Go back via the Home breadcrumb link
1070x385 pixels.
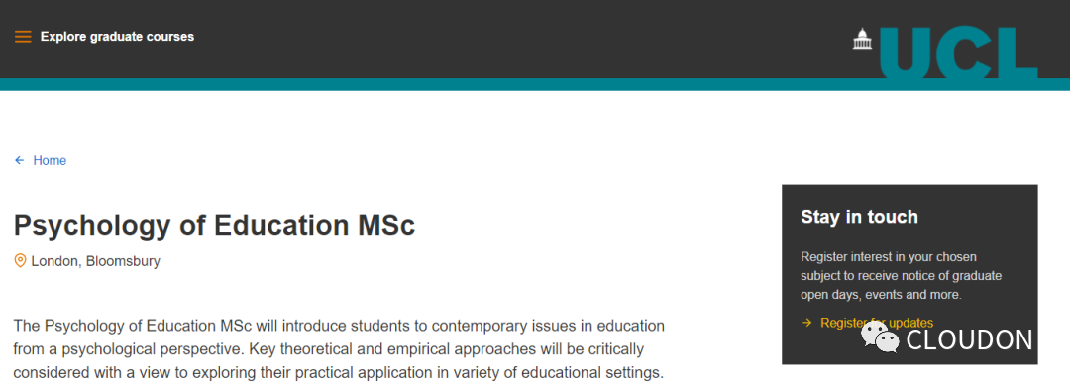point(50,160)
